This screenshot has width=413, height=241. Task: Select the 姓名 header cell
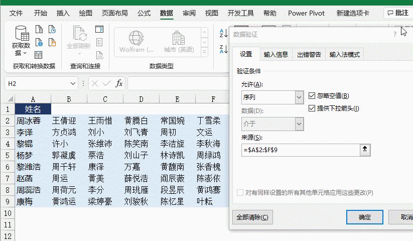pyautogui.click(x=33, y=109)
